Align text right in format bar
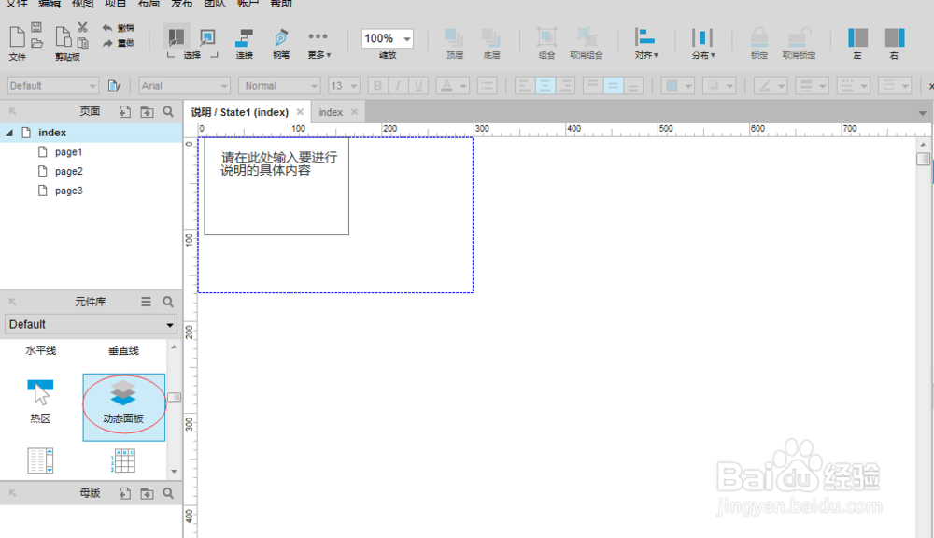Screen dimensions: 934x538 click(565, 86)
